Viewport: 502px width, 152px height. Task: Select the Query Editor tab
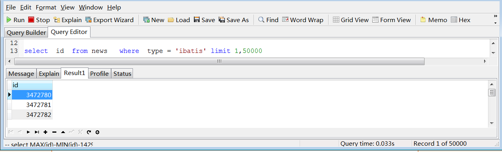point(69,32)
